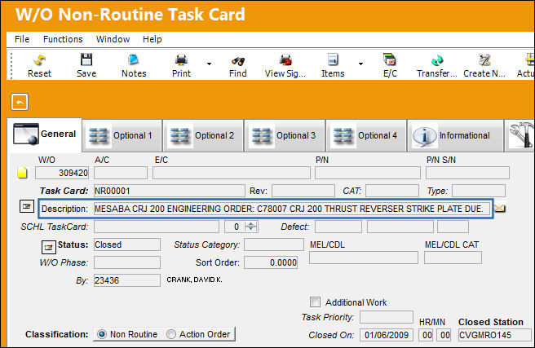Click the Task Card field NR00001
The width and height of the screenshot is (535, 348).
tap(170, 191)
